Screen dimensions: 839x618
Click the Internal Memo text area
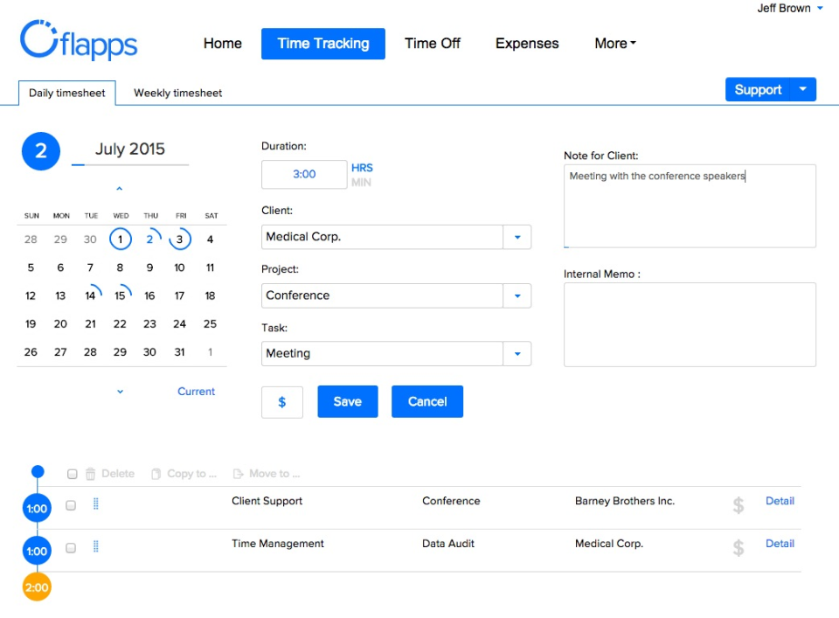coord(690,325)
